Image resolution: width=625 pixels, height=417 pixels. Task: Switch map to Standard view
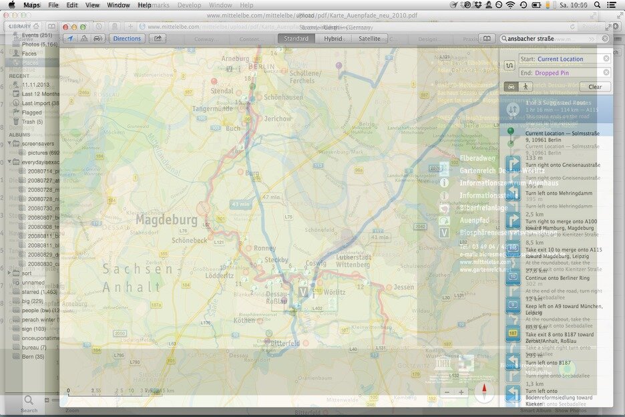[296, 39]
